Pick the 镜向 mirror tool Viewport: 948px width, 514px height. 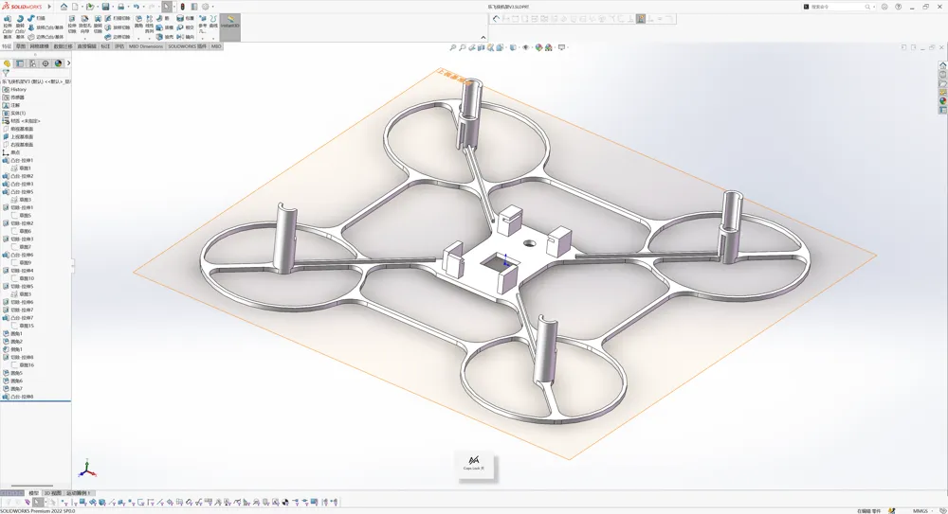coord(186,37)
